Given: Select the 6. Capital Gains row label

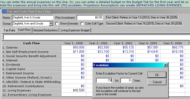Looking at the screenshot, I should point(32,69).
